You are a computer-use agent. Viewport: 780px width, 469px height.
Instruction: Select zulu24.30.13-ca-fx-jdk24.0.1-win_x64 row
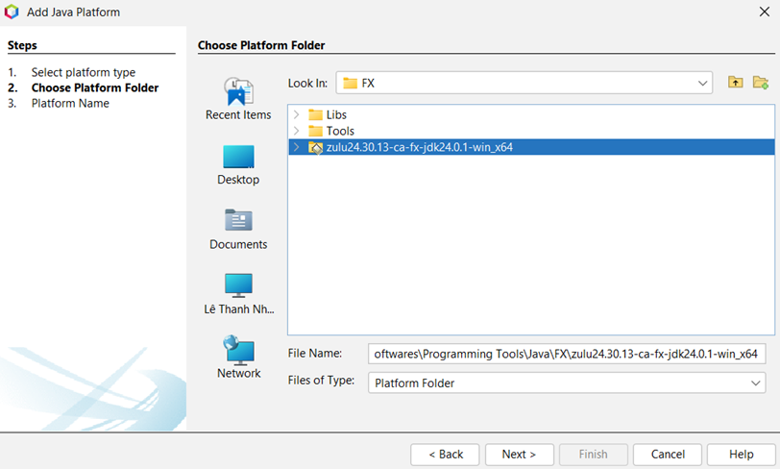coord(531,147)
